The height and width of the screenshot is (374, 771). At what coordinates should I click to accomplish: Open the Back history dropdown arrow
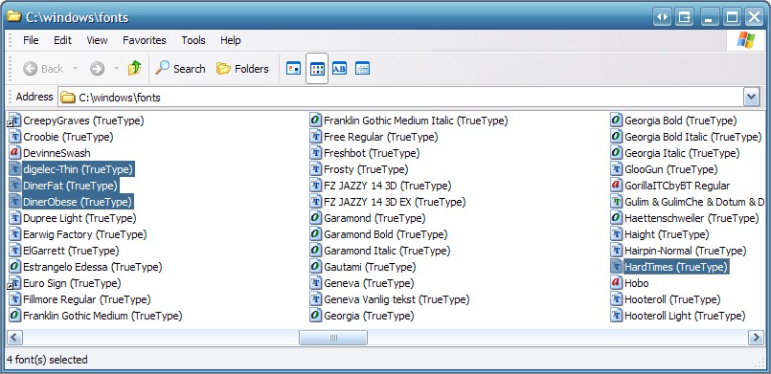[76, 69]
